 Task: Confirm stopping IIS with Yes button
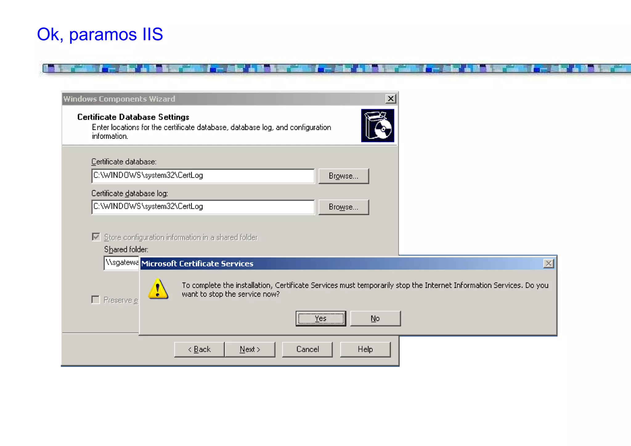tap(321, 318)
